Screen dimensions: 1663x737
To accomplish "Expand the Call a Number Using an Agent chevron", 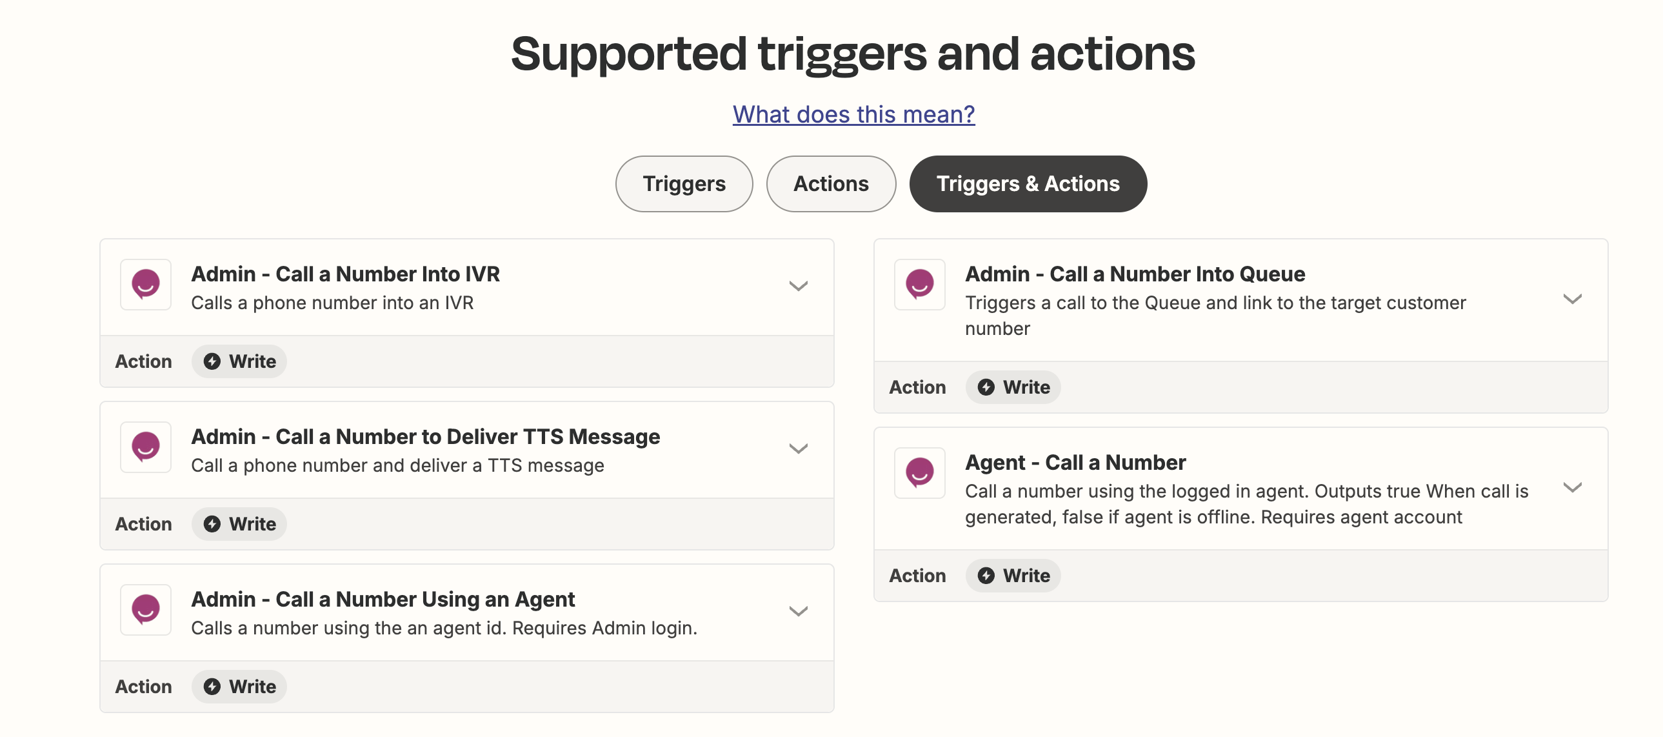I will [x=799, y=612].
